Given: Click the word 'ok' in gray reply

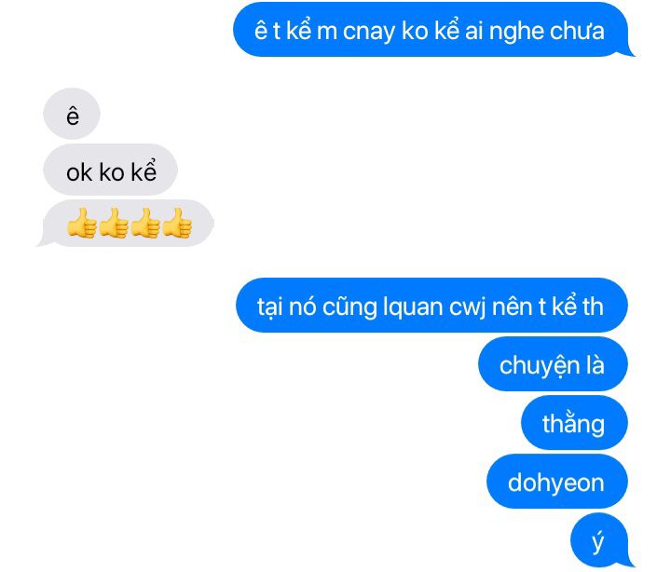Looking at the screenshot, I should [x=79, y=173].
